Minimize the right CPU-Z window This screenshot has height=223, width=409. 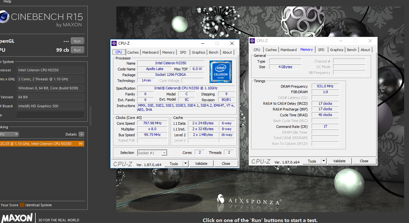pos(341,41)
